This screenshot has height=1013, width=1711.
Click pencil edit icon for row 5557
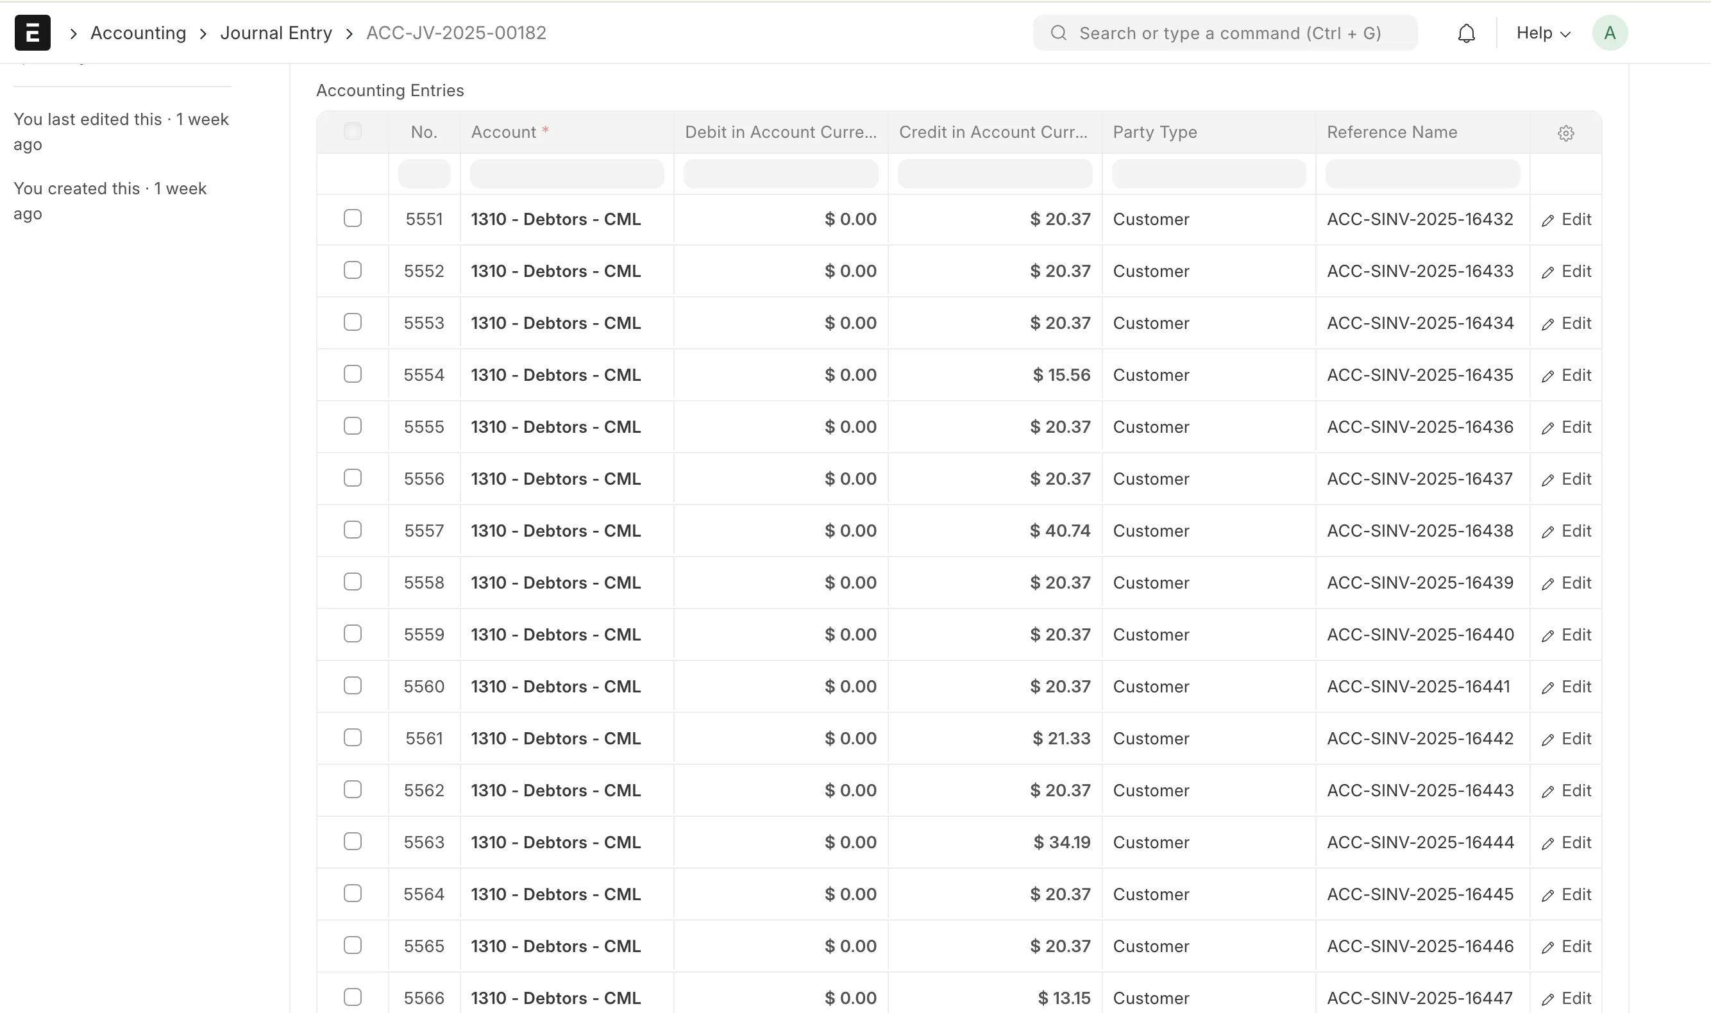[1548, 531]
